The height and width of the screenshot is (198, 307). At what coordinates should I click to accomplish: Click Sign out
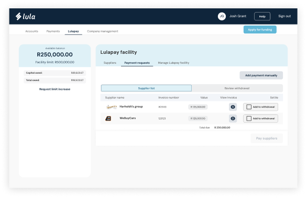tap(284, 16)
